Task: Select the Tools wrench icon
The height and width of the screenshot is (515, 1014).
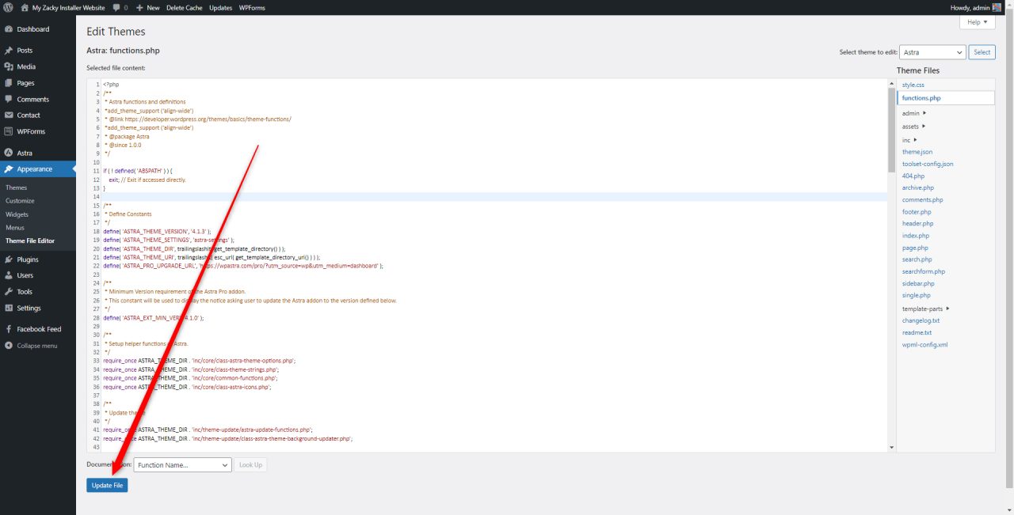Action: point(10,291)
